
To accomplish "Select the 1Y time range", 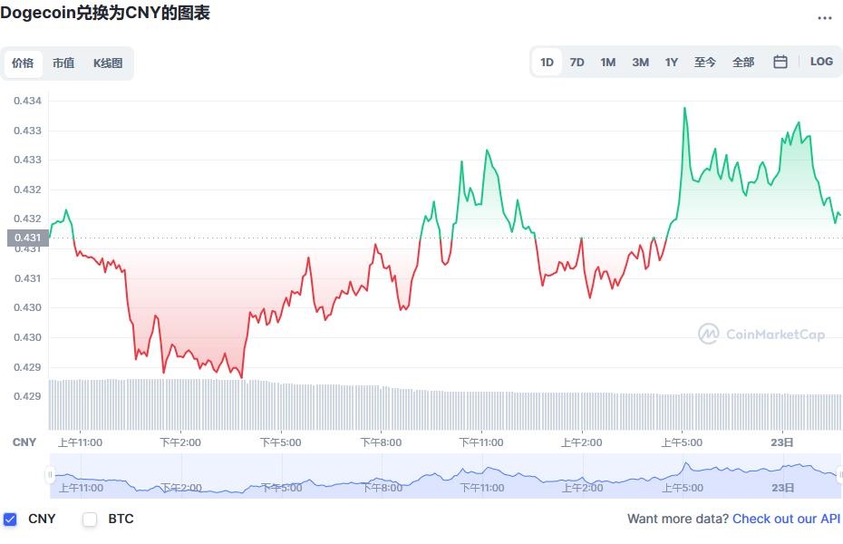I will coord(671,62).
